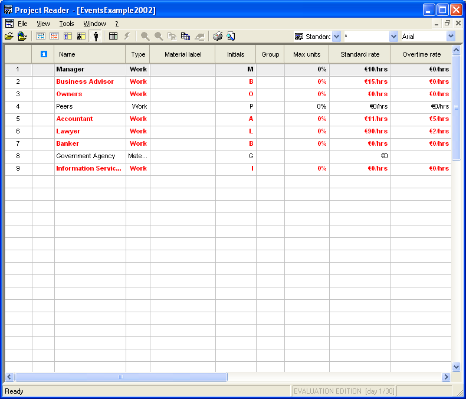Open the ? help menu
466x399 pixels.
(x=117, y=24)
